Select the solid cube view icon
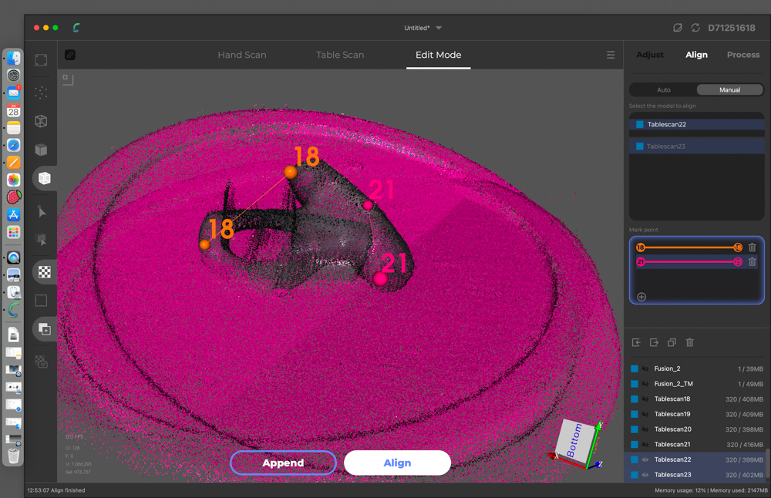Image resolution: width=771 pixels, height=498 pixels. tap(42, 150)
